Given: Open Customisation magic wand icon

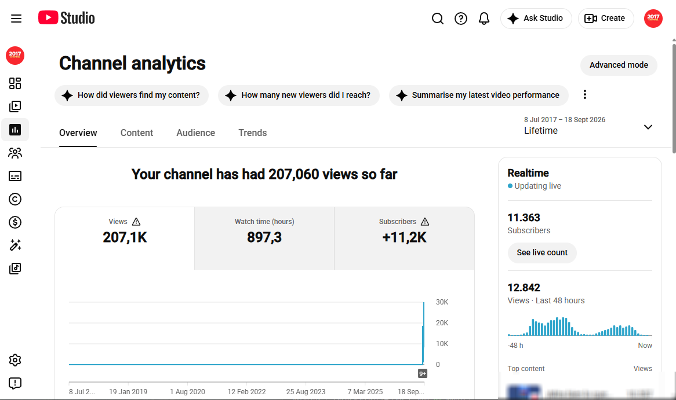Looking at the screenshot, I should (x=15, y=245).
